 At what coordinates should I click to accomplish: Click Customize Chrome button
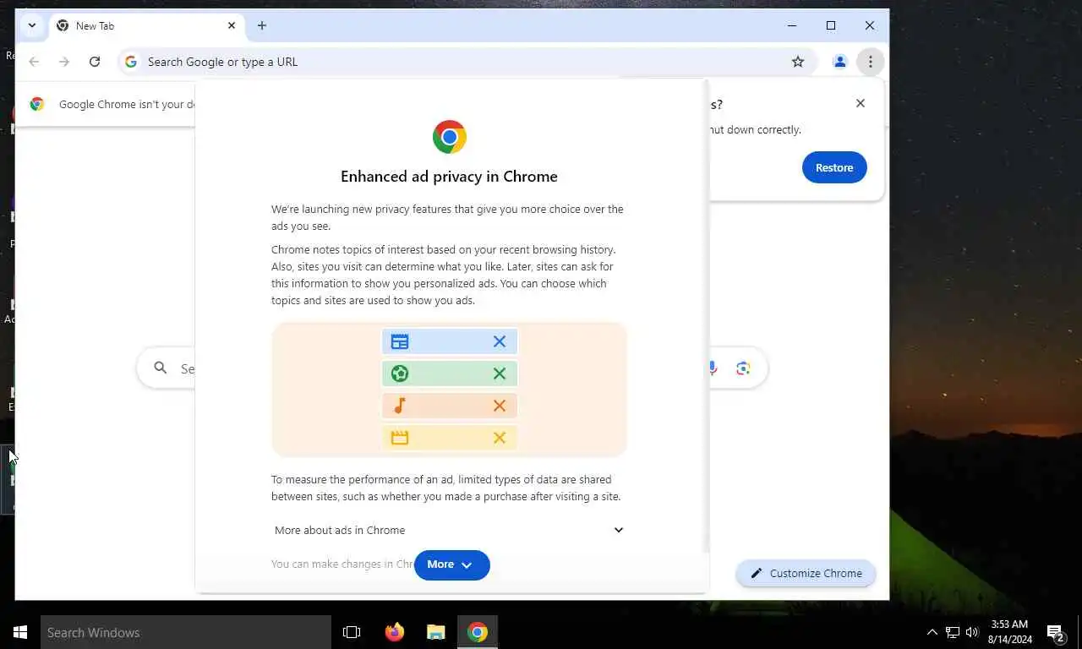pos(806,573)
